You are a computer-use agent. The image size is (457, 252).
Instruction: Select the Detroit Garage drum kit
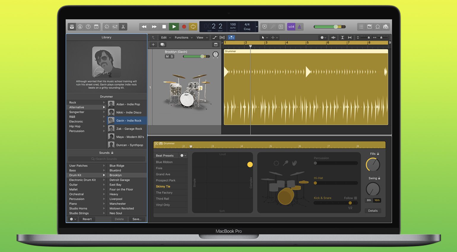[x=120, y=180]
